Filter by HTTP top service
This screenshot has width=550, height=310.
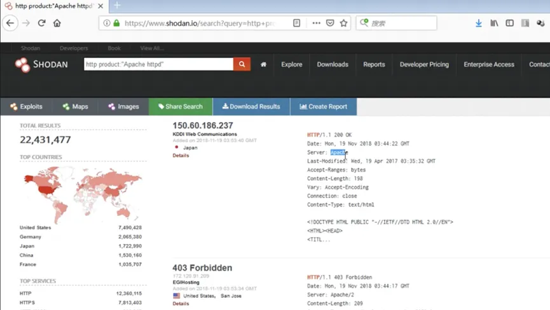point(25,293)
